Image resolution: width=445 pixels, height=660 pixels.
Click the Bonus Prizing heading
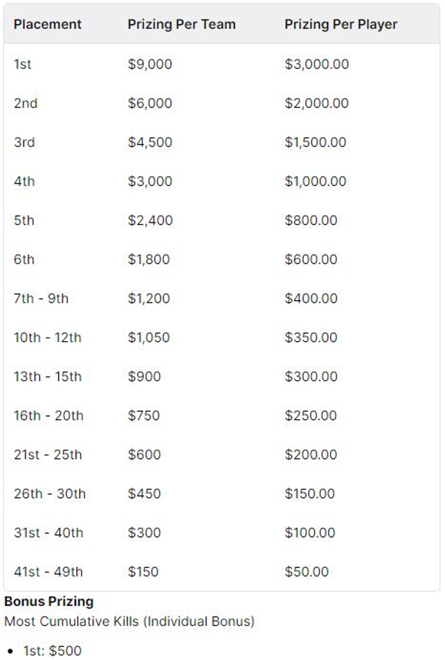(49, 601)
